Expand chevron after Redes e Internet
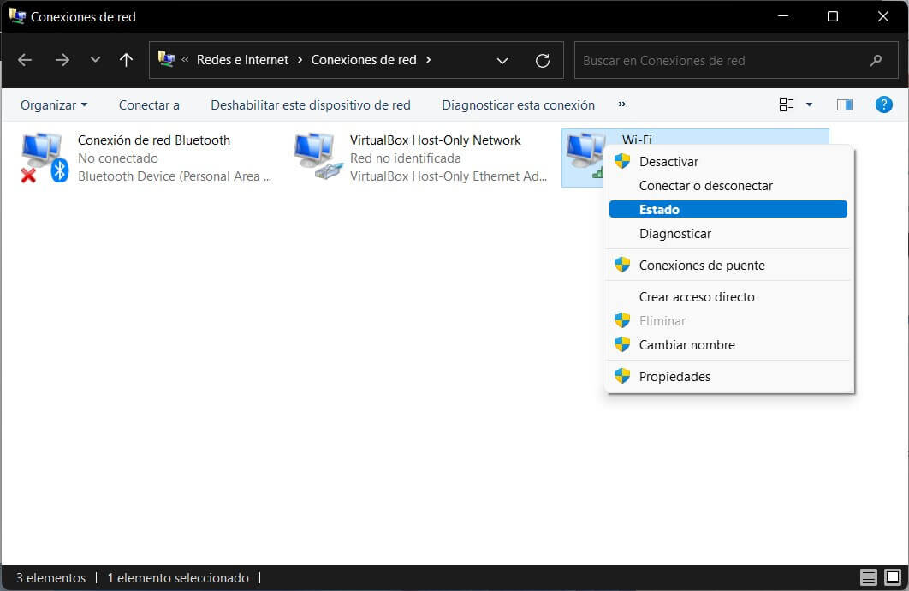The width and height of the screenshot is (909, 591). click(x=300, y=60)
